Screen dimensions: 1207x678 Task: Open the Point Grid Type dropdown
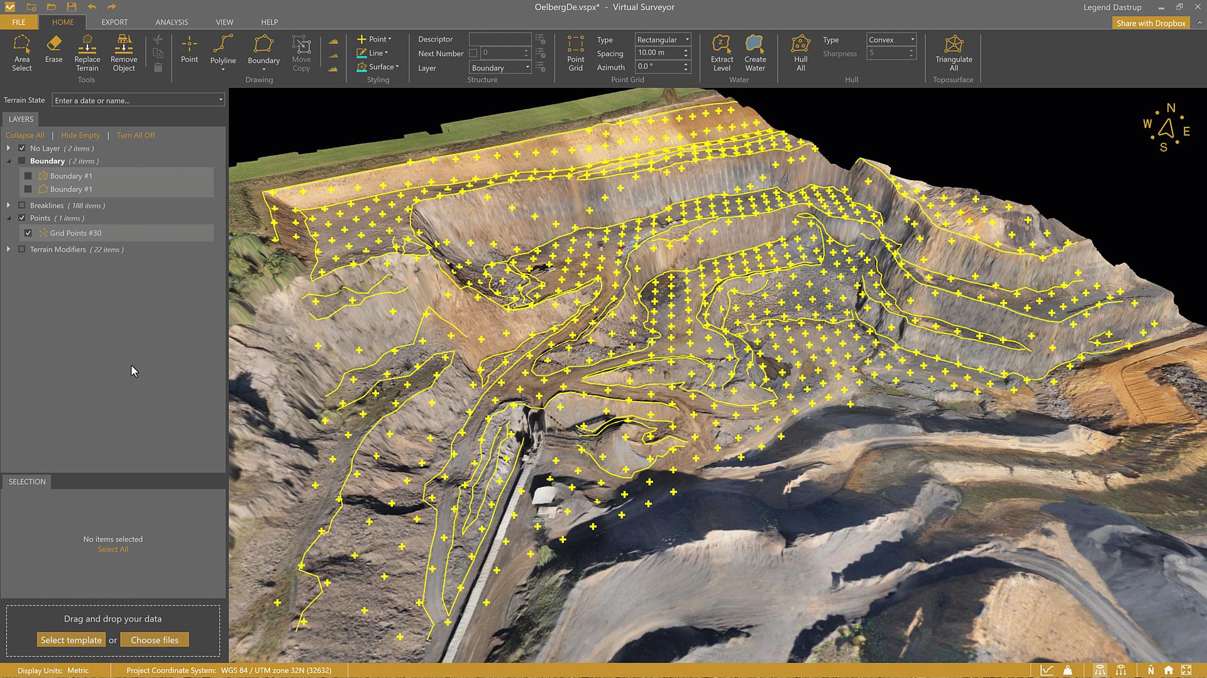click(x=663, y=40)
